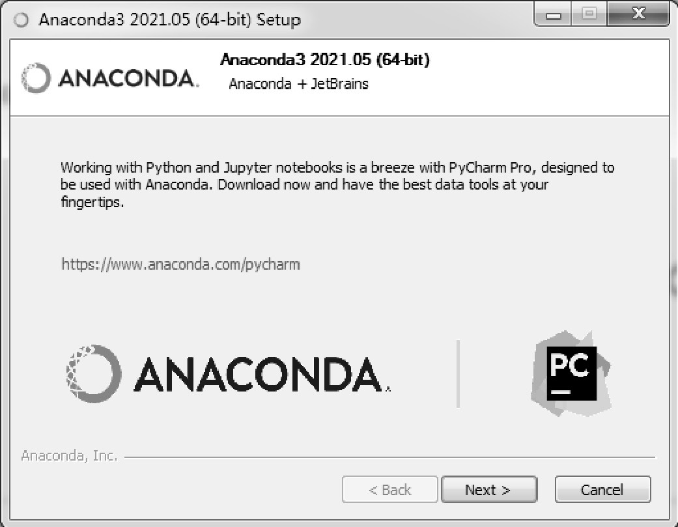Click the vertical divider between the logos
678x527 pixels.
(458, 374)
